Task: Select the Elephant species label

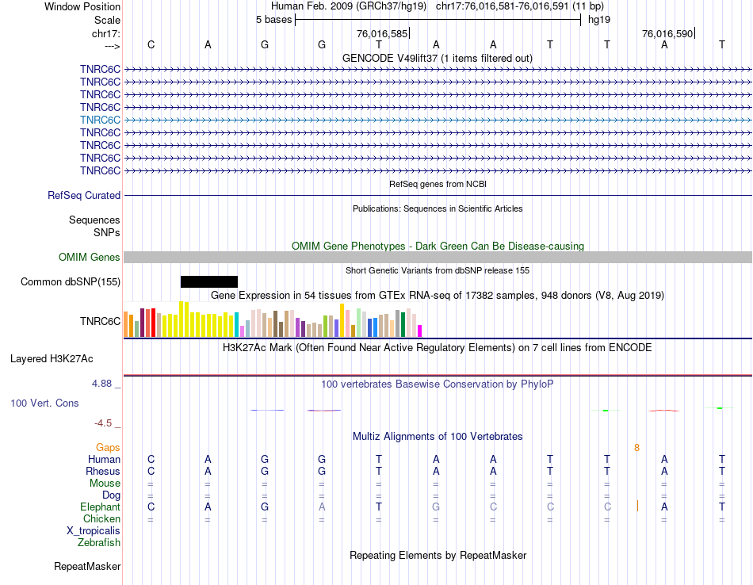Action: (x=101, y=507)
